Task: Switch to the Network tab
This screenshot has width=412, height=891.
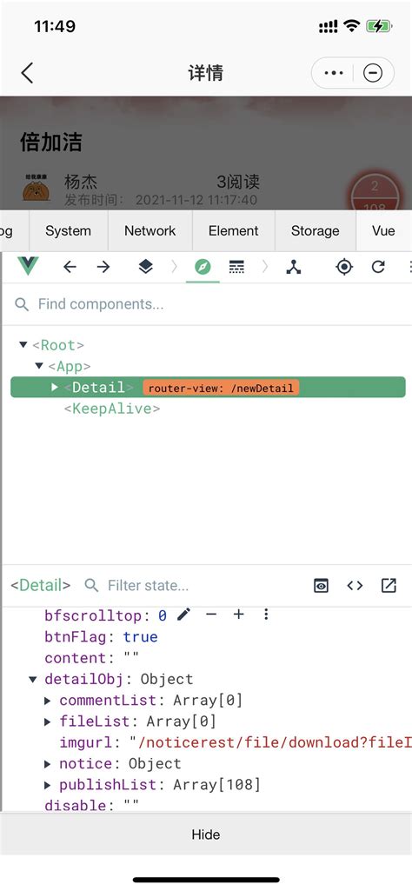Action: tap(150, 230)
